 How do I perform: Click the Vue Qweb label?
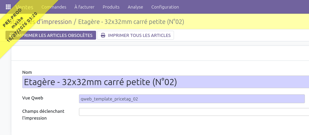point(32,98)
